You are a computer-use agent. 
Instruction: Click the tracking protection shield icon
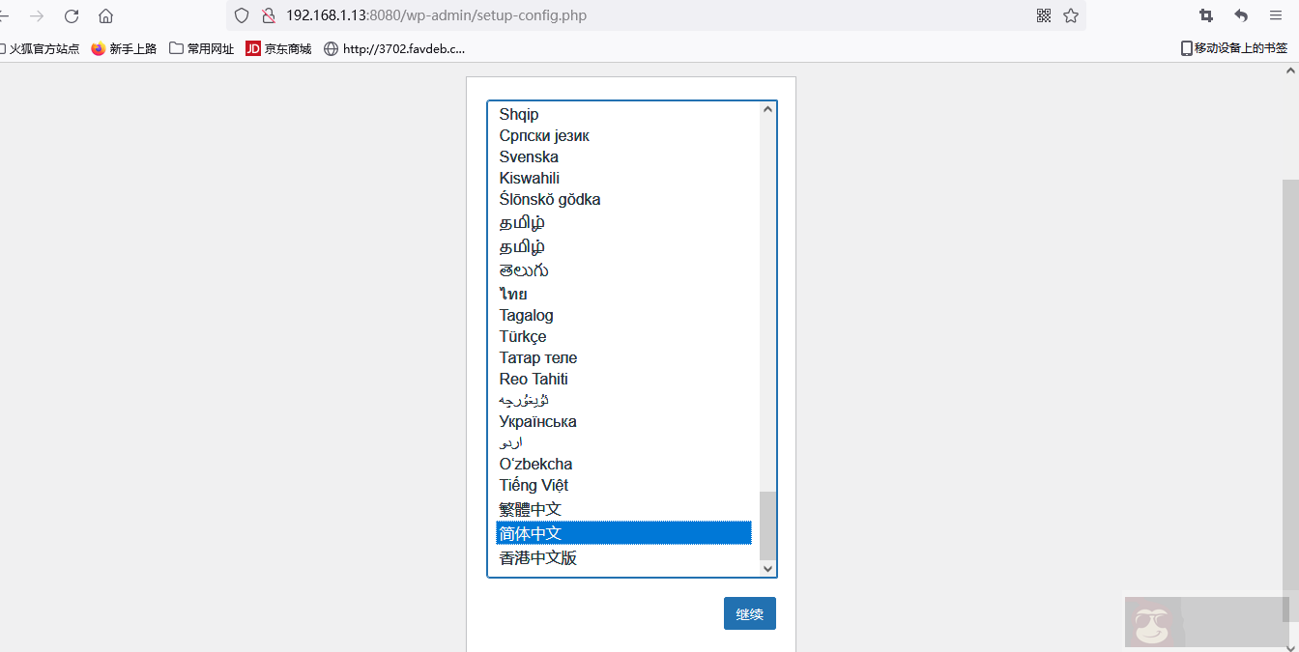click(241, 15)
